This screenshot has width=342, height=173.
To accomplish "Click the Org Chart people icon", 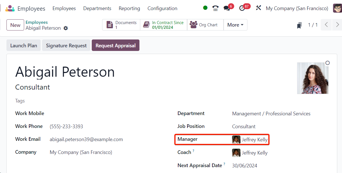I will pyautogui.click(x=193, y=25).
